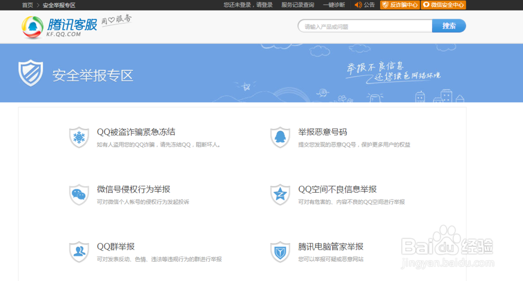Viewport: 523px width, 281px height.
Task: Open 举报恶意号码 heading link
Action: pos(323,132)
